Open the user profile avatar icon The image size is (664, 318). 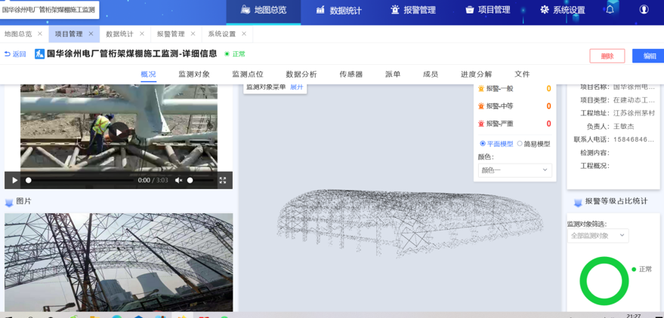(644, 10)
